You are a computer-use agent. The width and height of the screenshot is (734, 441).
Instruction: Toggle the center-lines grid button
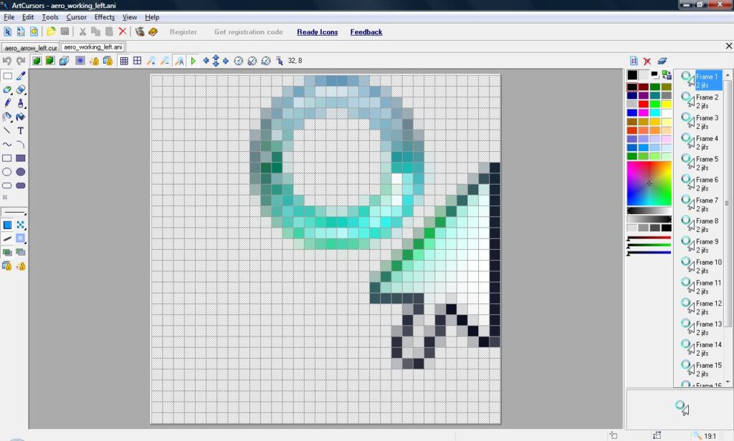[137, 61]
